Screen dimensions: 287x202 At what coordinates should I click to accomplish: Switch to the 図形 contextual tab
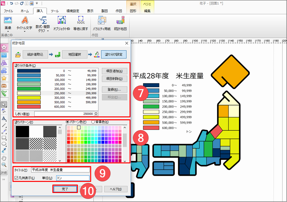point(133,11)
